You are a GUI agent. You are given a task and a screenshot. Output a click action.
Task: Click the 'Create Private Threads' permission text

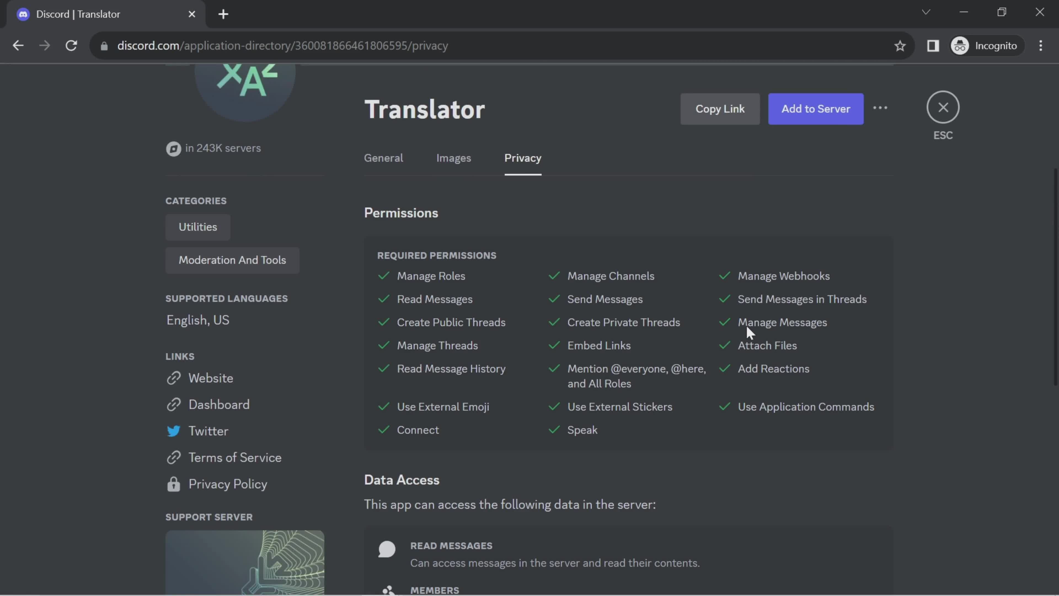[x=624, y=322]
